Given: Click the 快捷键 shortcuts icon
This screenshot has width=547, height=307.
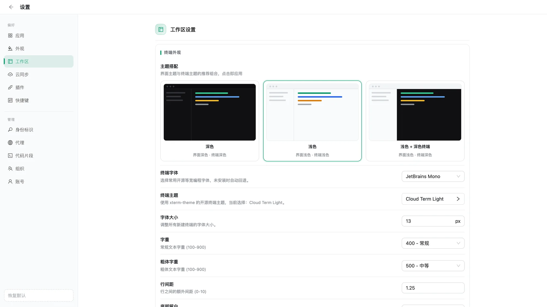Looking at the screenshot, I should click(10, 100).
